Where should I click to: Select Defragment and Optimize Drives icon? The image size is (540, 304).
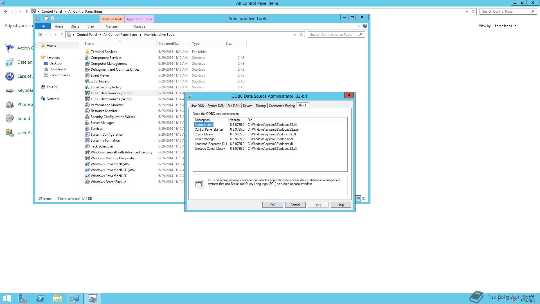click(x=87, y=69)
